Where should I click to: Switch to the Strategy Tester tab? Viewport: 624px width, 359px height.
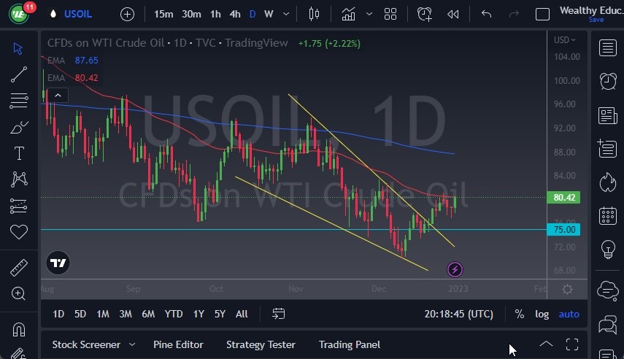261,344
